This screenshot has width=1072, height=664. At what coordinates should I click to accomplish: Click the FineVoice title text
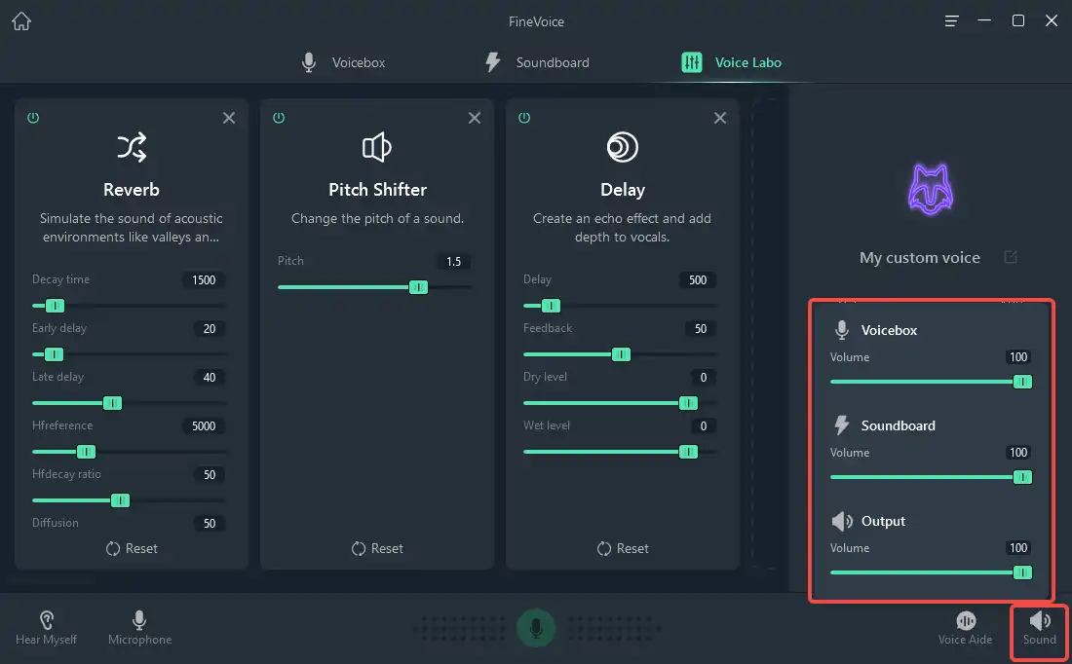[x=536, y=21]
